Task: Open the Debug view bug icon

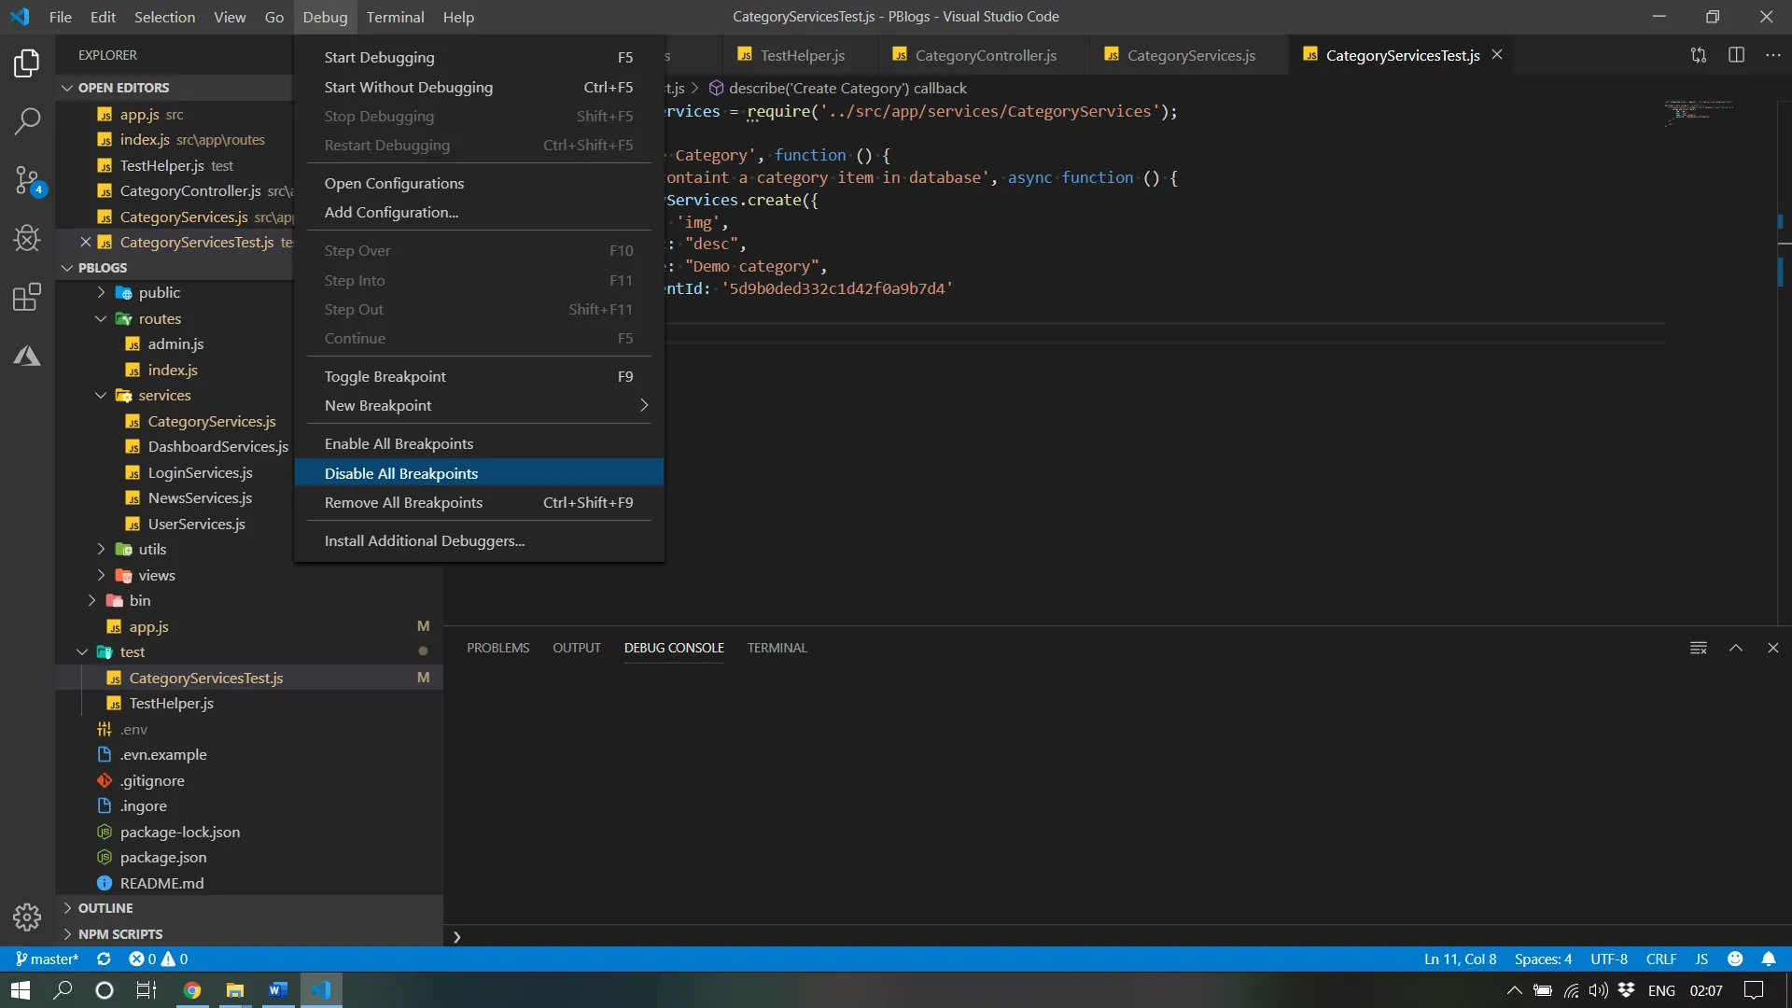Action: click(x=27, y=239)
